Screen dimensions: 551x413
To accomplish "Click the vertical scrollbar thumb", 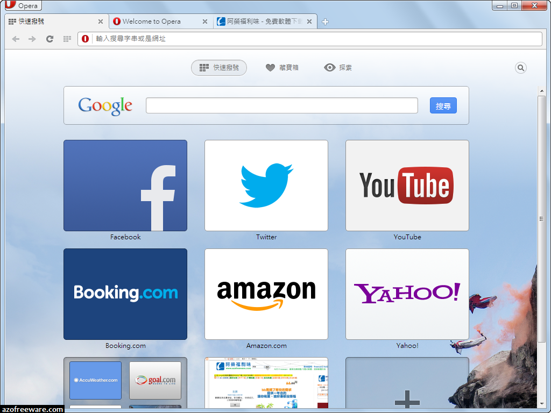I will point(541,219).
